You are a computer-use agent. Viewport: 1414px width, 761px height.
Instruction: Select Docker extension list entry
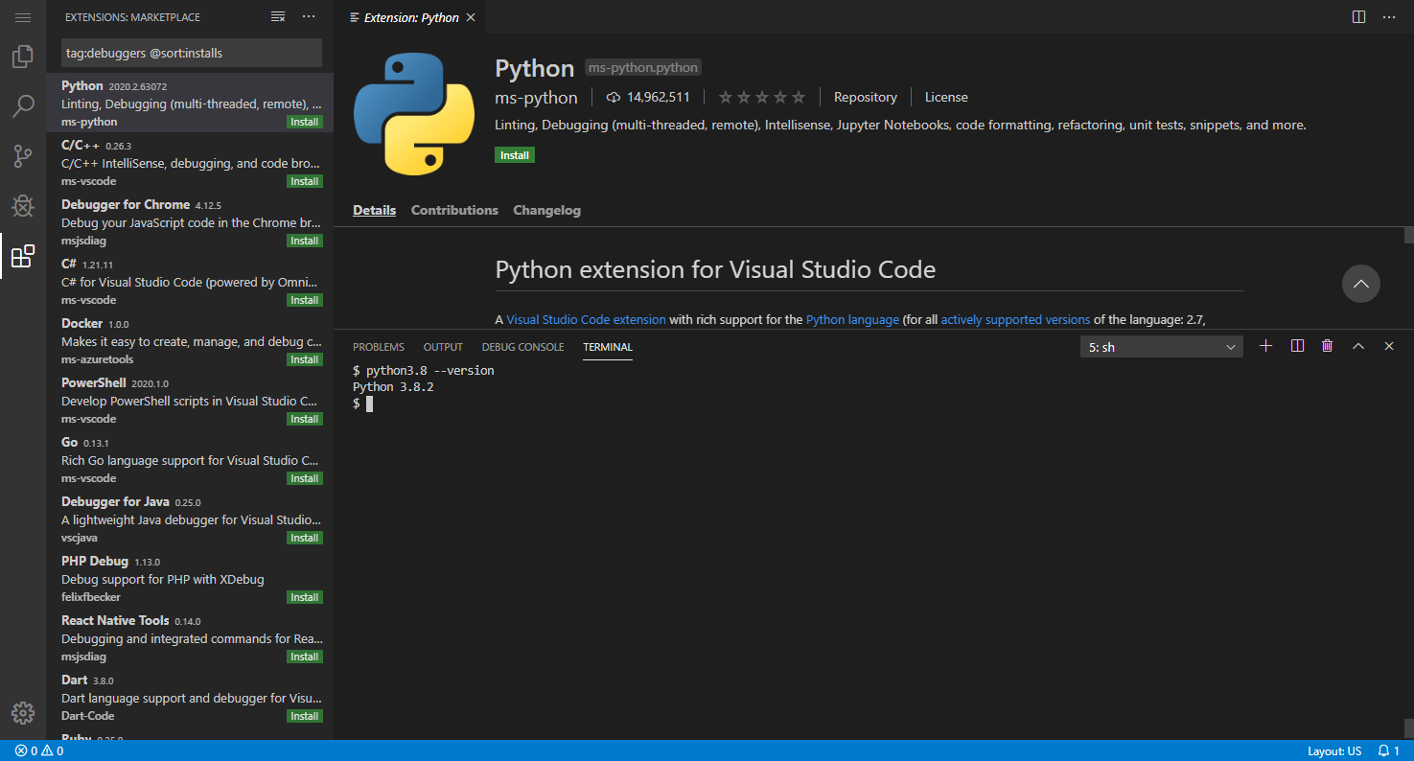tap(190, 340)
